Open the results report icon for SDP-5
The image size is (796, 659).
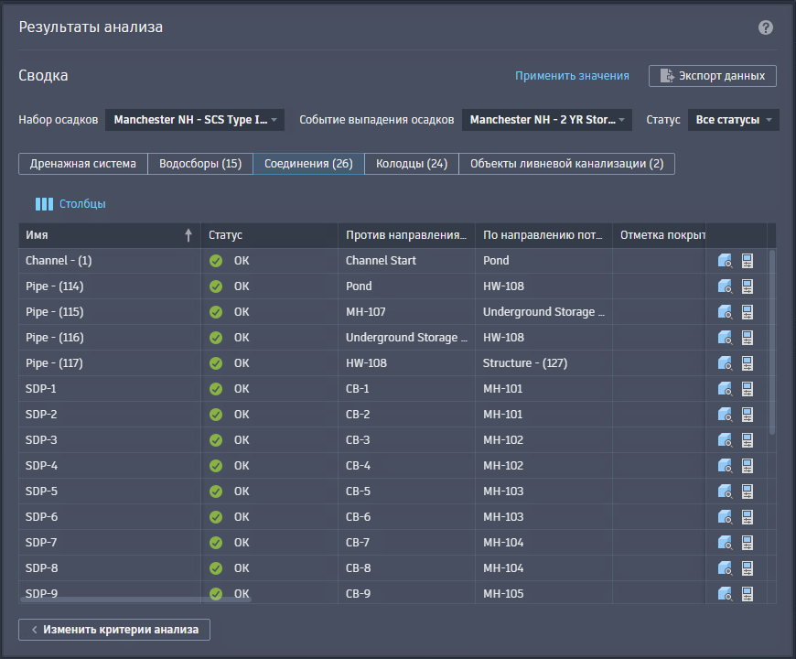pos(748,492)
